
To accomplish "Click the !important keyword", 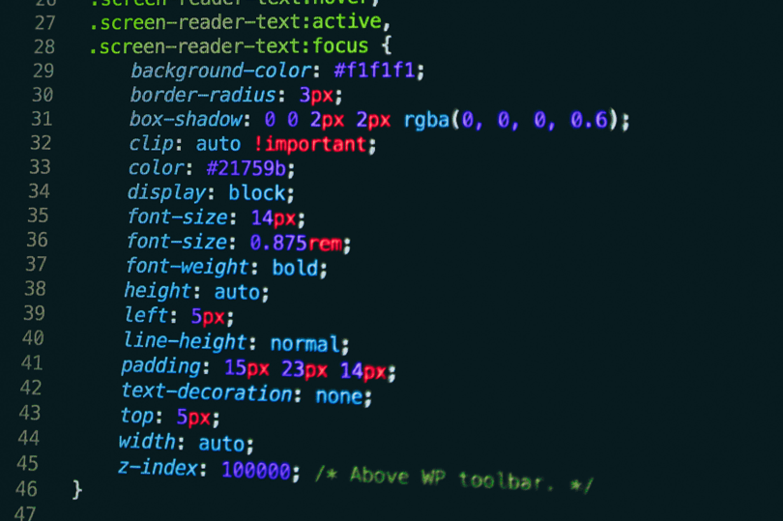I will [x=310, y=144].
